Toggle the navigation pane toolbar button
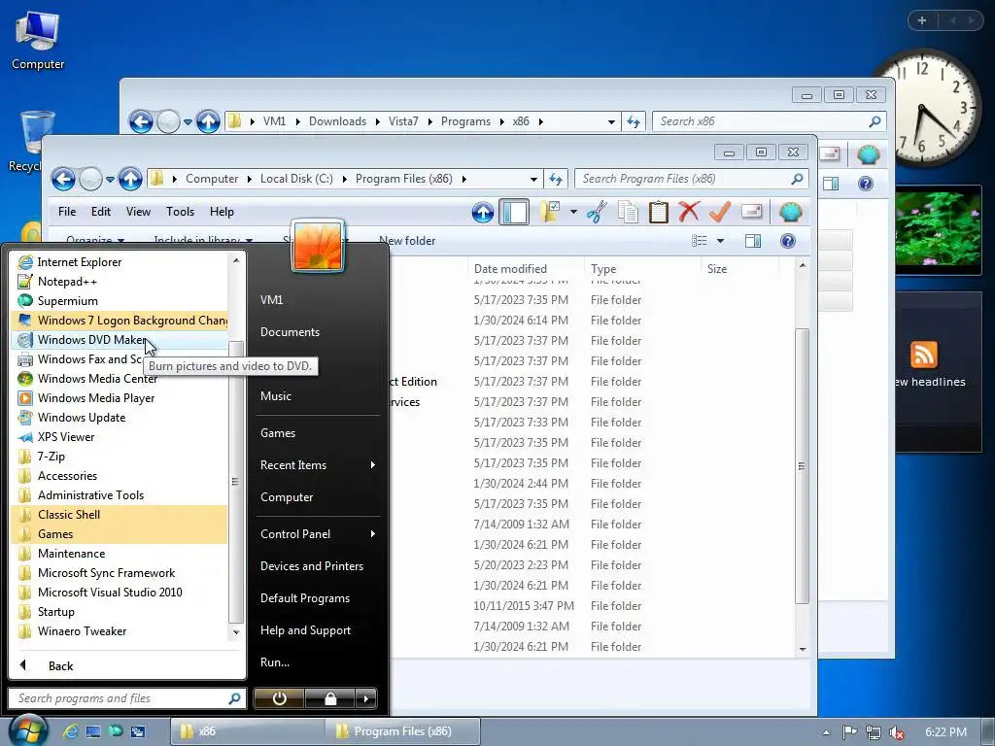The image size is (995, 746). (x=514, y=212)
